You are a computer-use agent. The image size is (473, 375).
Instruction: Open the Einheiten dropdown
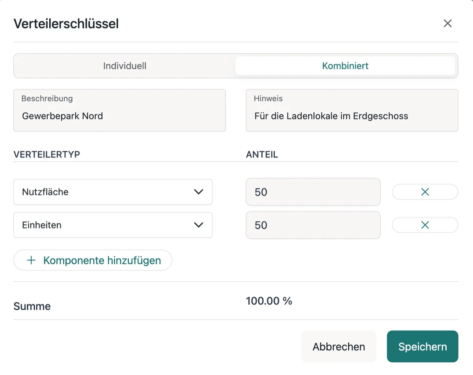click(x=113, y=225)
